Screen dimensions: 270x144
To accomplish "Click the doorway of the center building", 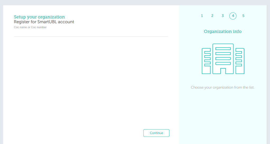I will [x=223, y=71].
